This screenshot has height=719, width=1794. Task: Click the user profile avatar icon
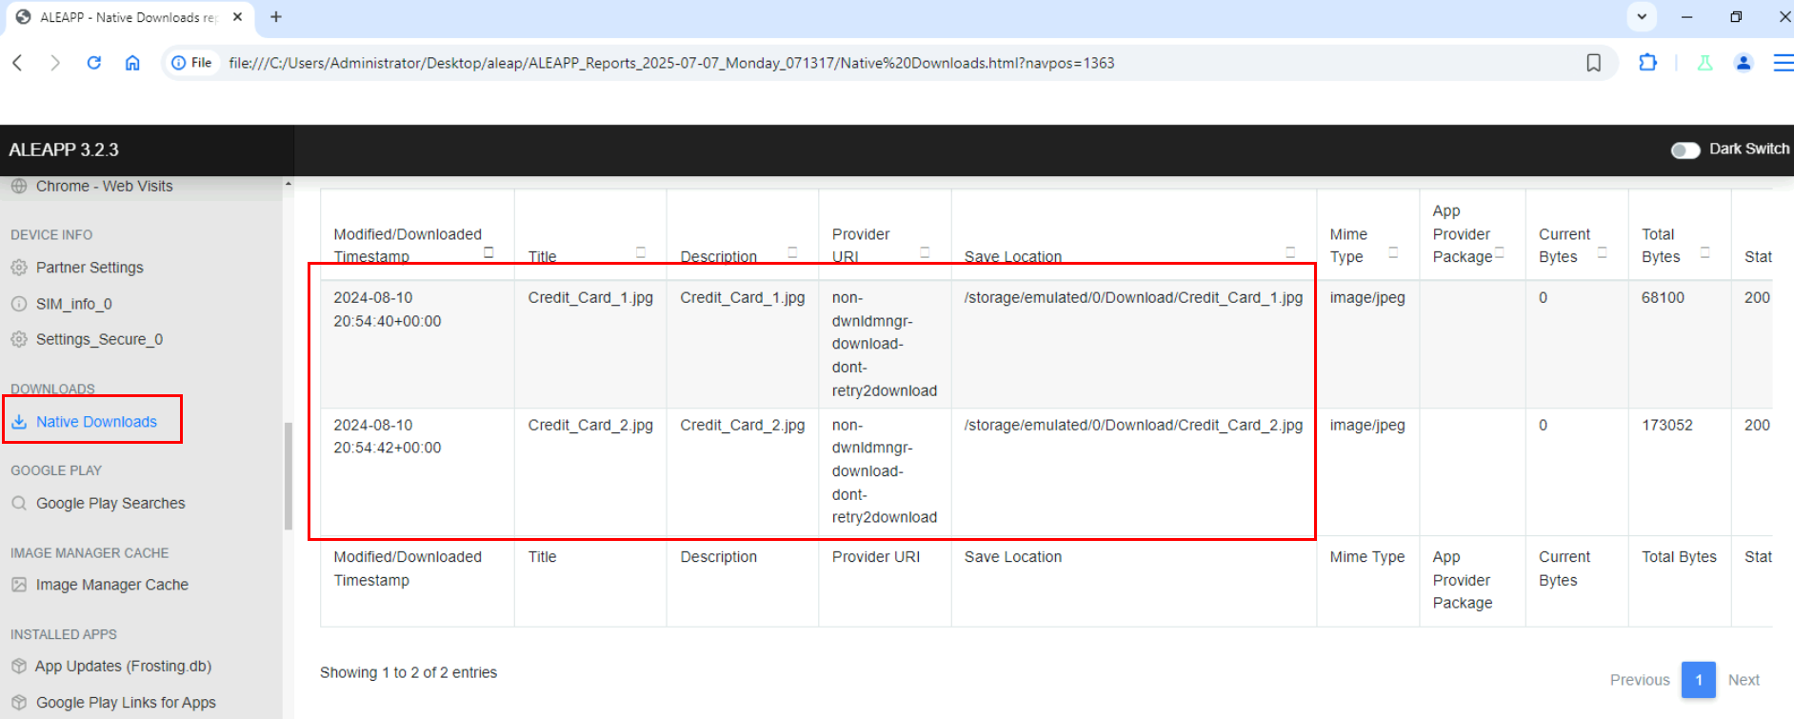1744,63
